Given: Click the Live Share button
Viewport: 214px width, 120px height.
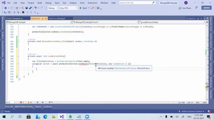Looking at the screenshot, I should tap(185, 8).
